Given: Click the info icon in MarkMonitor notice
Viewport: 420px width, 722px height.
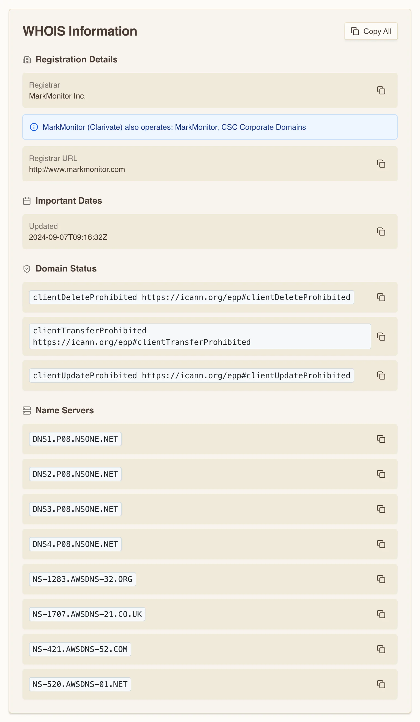Looking at the screenshot, I should coord(34,127).
